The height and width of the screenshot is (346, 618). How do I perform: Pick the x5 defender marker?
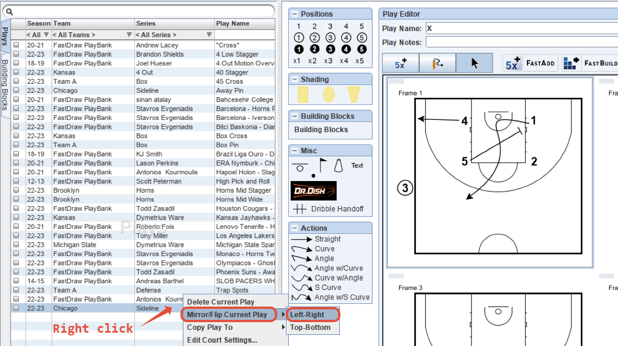click(x=359, y=61)
